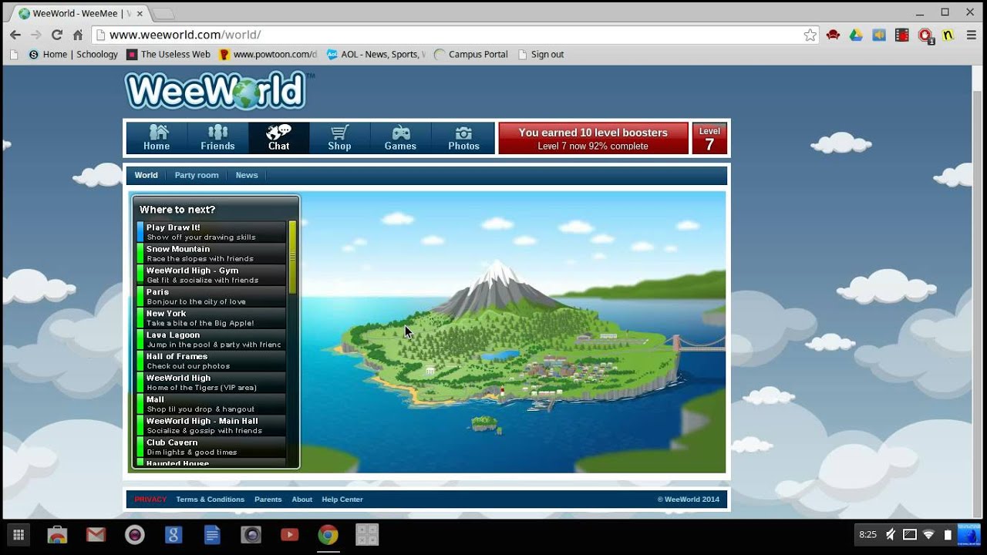Open Google Search icon in shelf

click(x=173, y=534)
